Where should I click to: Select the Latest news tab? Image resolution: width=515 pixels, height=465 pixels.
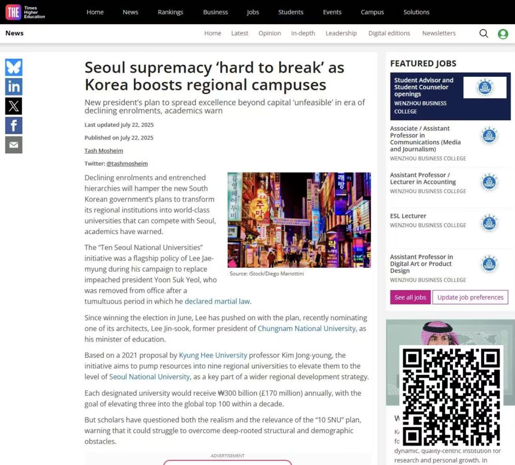coord(240,33)
